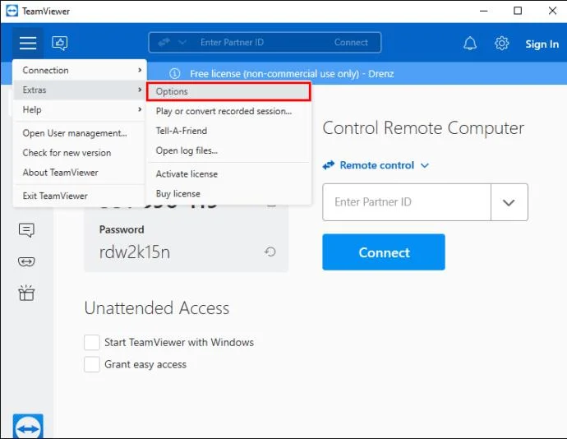
Task: Focus the main Enter Partner ID field
Action: click(407, 202)
